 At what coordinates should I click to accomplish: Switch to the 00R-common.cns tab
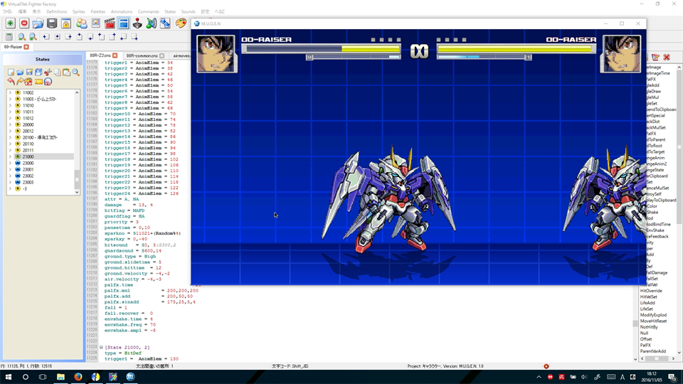click(142, 55)
